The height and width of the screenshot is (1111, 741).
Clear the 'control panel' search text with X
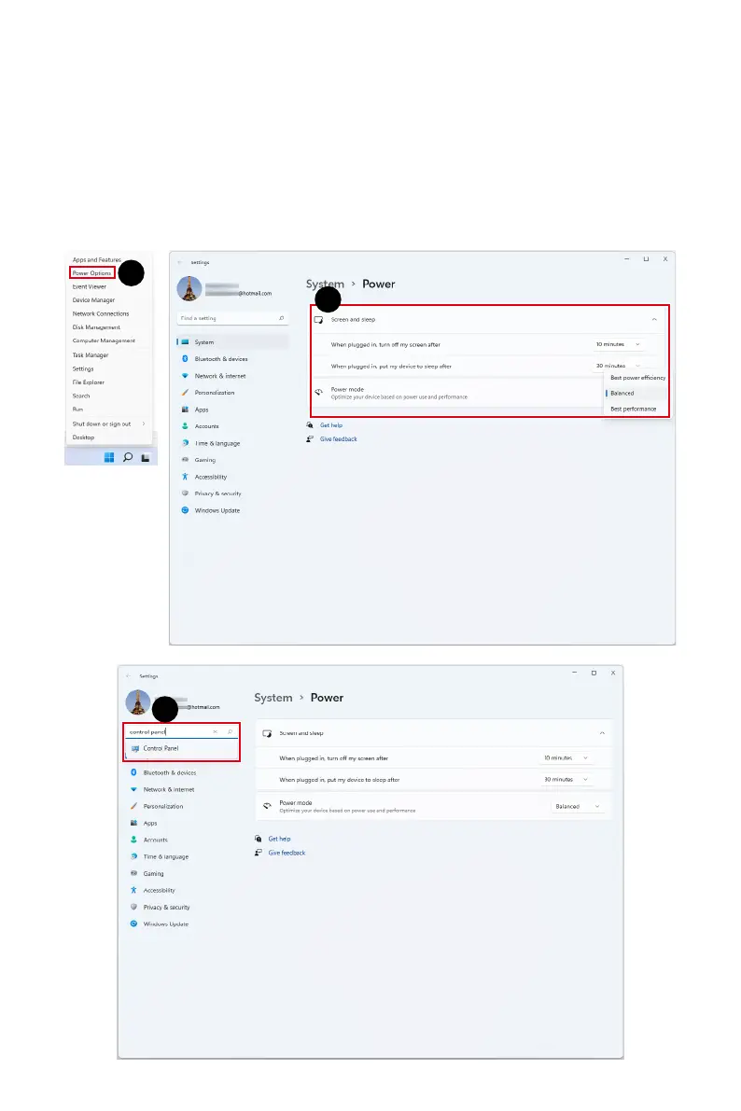[x=215, y=732]
